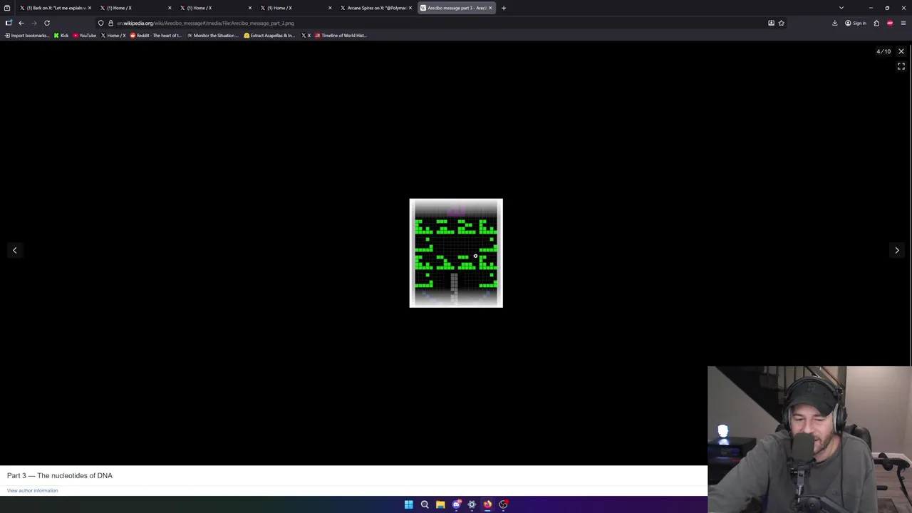Open the YouTube bookmark

point(85,35)
